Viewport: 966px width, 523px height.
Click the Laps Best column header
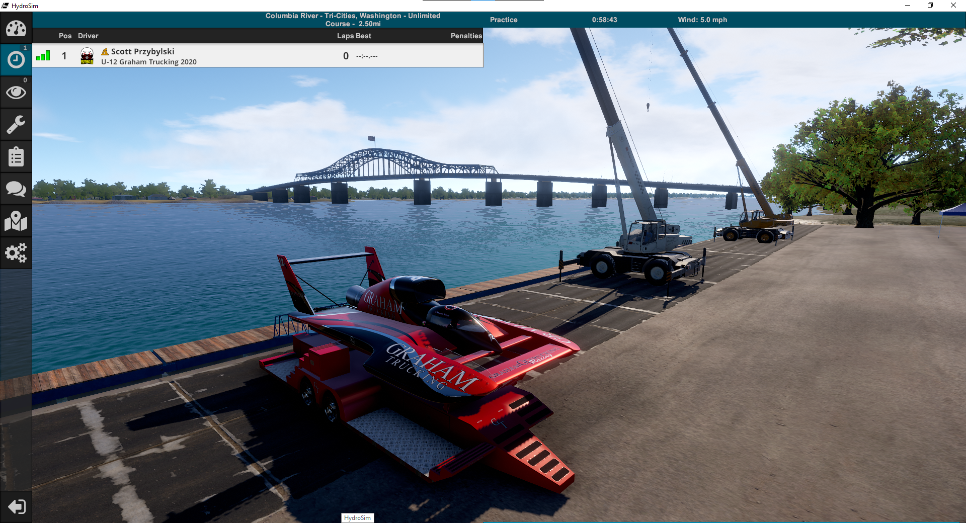[x=354, y=36]
